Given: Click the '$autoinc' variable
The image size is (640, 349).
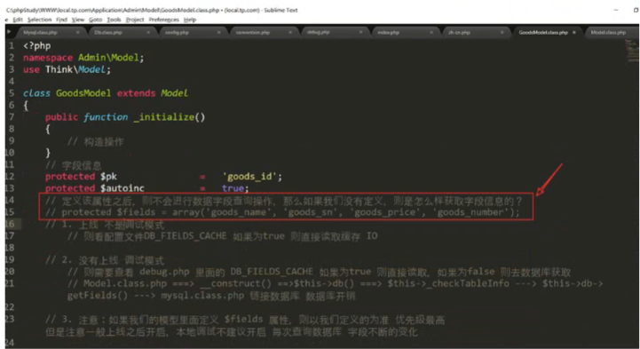Looking at the screenshot, I should pos(122,188).
